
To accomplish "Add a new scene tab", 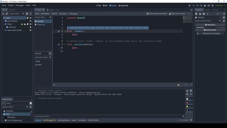I will 57,10.
